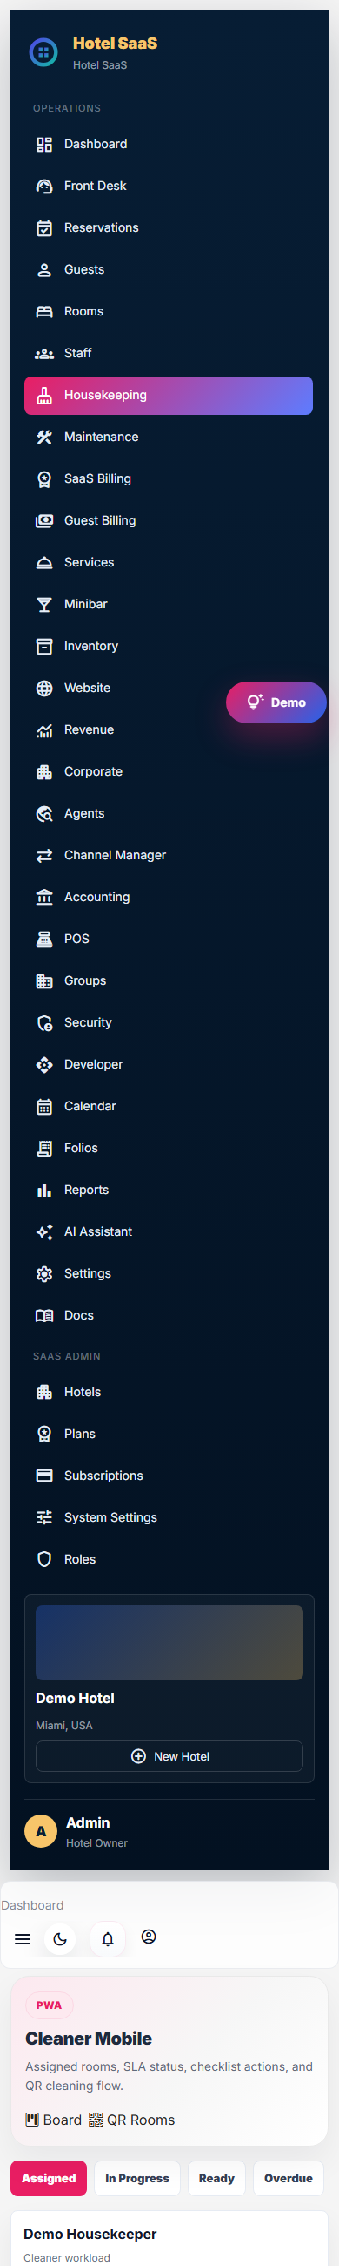Click the Hotel SaaS title text
The width and height of the screenshot is (339, 2266).
(115, 43)
